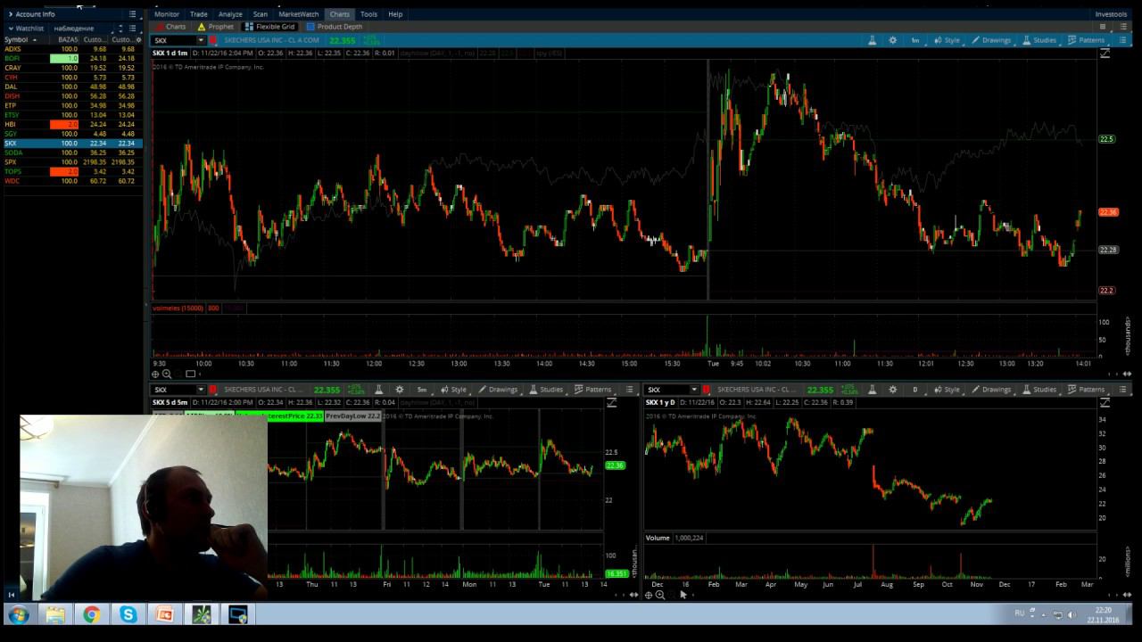
Task: Click the symbol link clip icon on the daily chart
Action: point(707,390)
